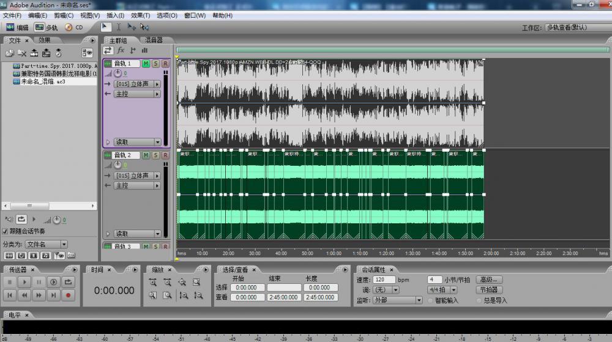Image resolution: width=612 pixels, height=342 pixels.
Task: Click 速度 120 bpm input field
Action: click(x=384, y=280)
